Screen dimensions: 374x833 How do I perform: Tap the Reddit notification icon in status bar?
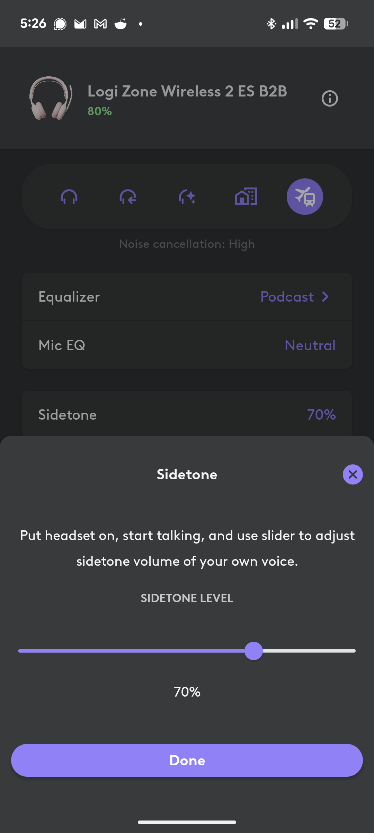(121, 24)
